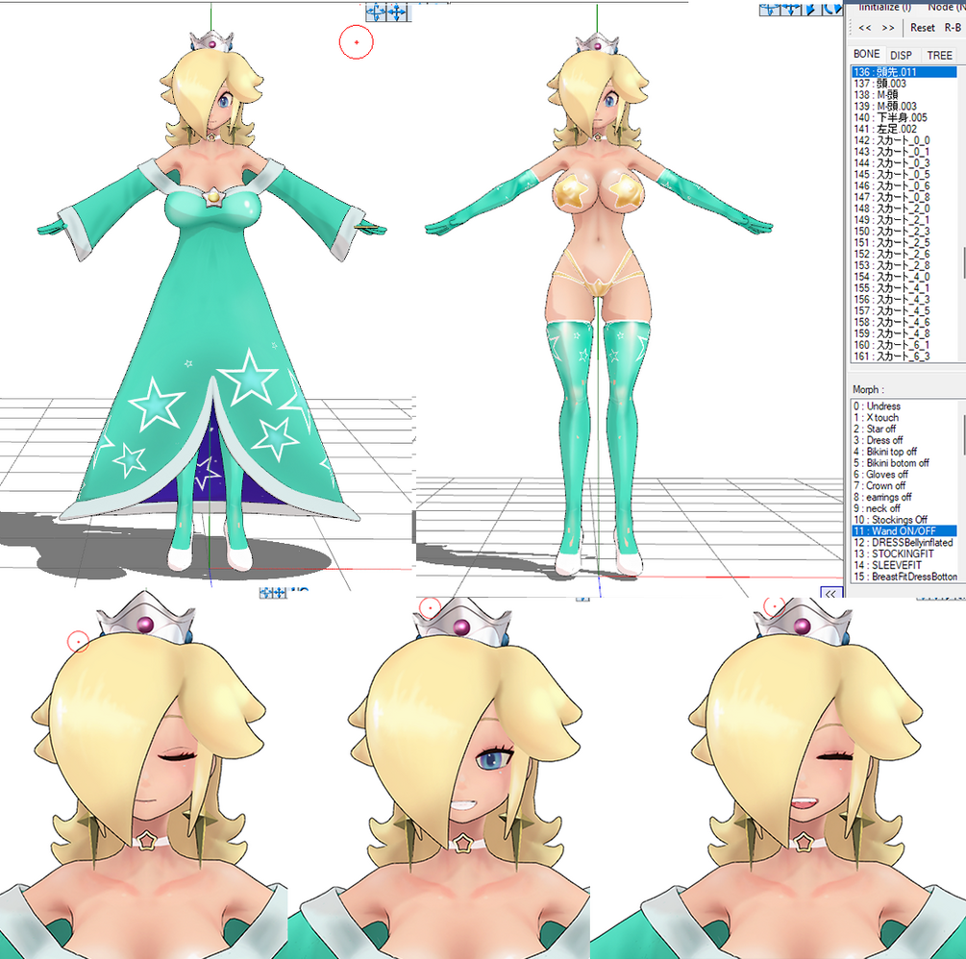Viewport: 966px width, 959px height.
Task: Click the << back button in toolbar
Action: click(x=865, y=28)
